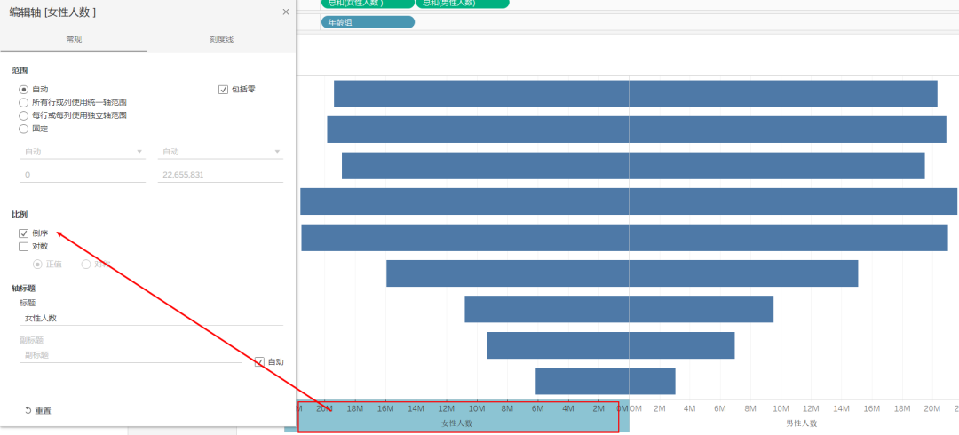Close the 编辑轴 dialog
Viewport: 959px width, 435px height.
pyautogui.click(x=285, y=12)
